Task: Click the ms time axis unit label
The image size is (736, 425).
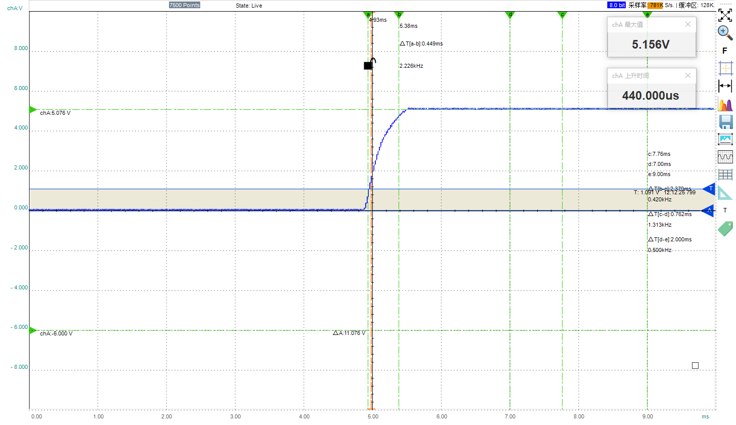Action: (705, 417)
